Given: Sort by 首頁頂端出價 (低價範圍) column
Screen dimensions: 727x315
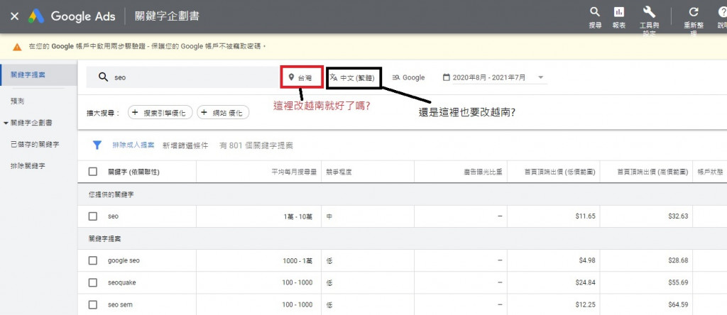Looking at the screenshot, I should tap(560, 172).
